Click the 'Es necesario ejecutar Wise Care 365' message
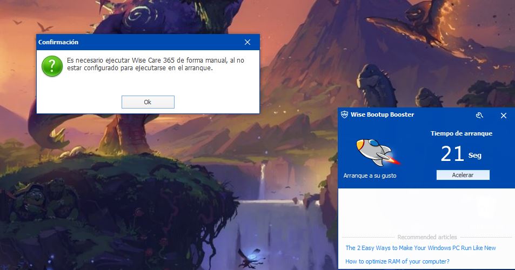Screen dimensions: 515x270 pyautogui.click(x=156, y=64)
